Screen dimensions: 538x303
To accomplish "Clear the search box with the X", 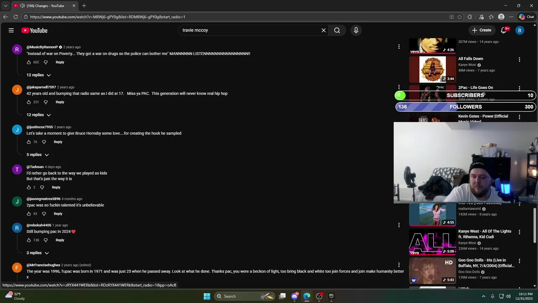I will (x=324, y=30).
